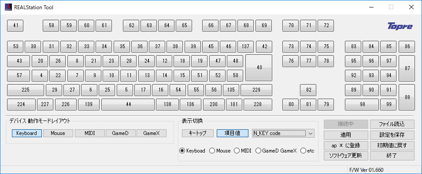The image size is (422, 174).
Task: Open the N_KEY code dropdown arrow
Action: pos(311,133)
